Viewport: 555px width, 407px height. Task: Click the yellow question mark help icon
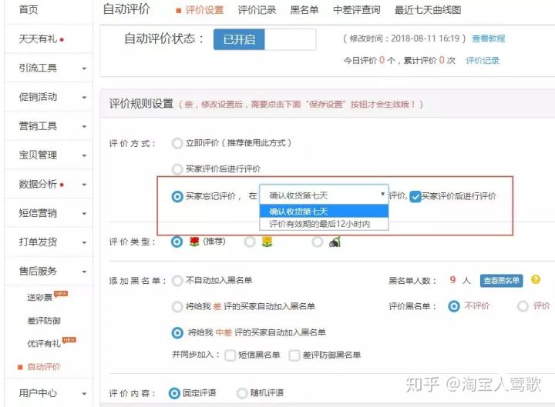[536, 280]
